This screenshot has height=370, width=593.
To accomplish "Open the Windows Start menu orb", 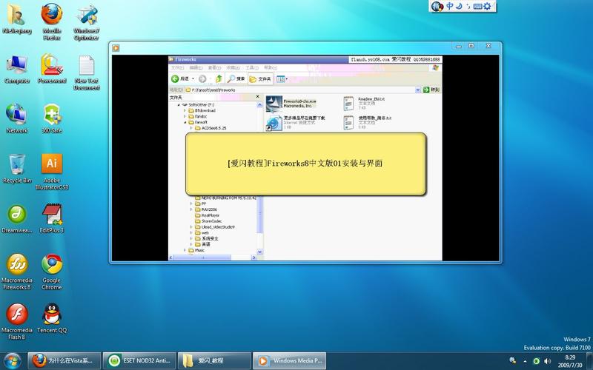I will pyautogui.click(x=13, y=360).
